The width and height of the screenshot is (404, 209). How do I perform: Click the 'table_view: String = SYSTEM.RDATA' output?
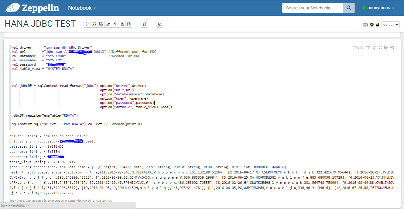[43, 162]
